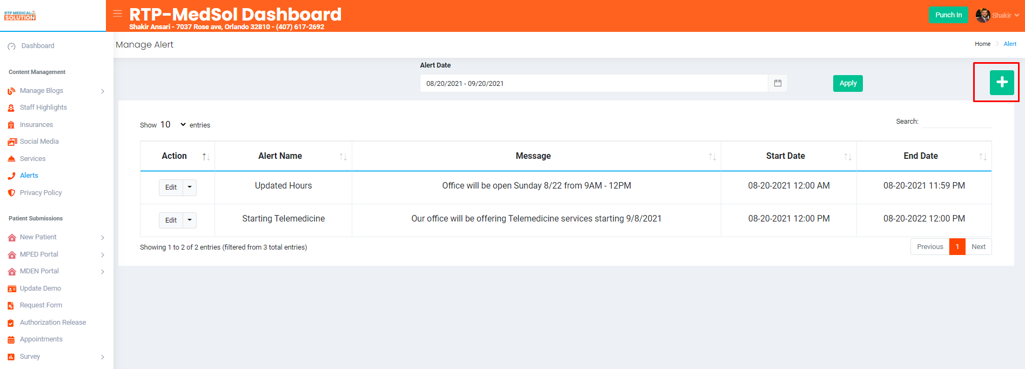The image size is (1025, 369).
Task: Expand the Survey submenu arrow
Action: pyautogui.click(x=103, y=357)
